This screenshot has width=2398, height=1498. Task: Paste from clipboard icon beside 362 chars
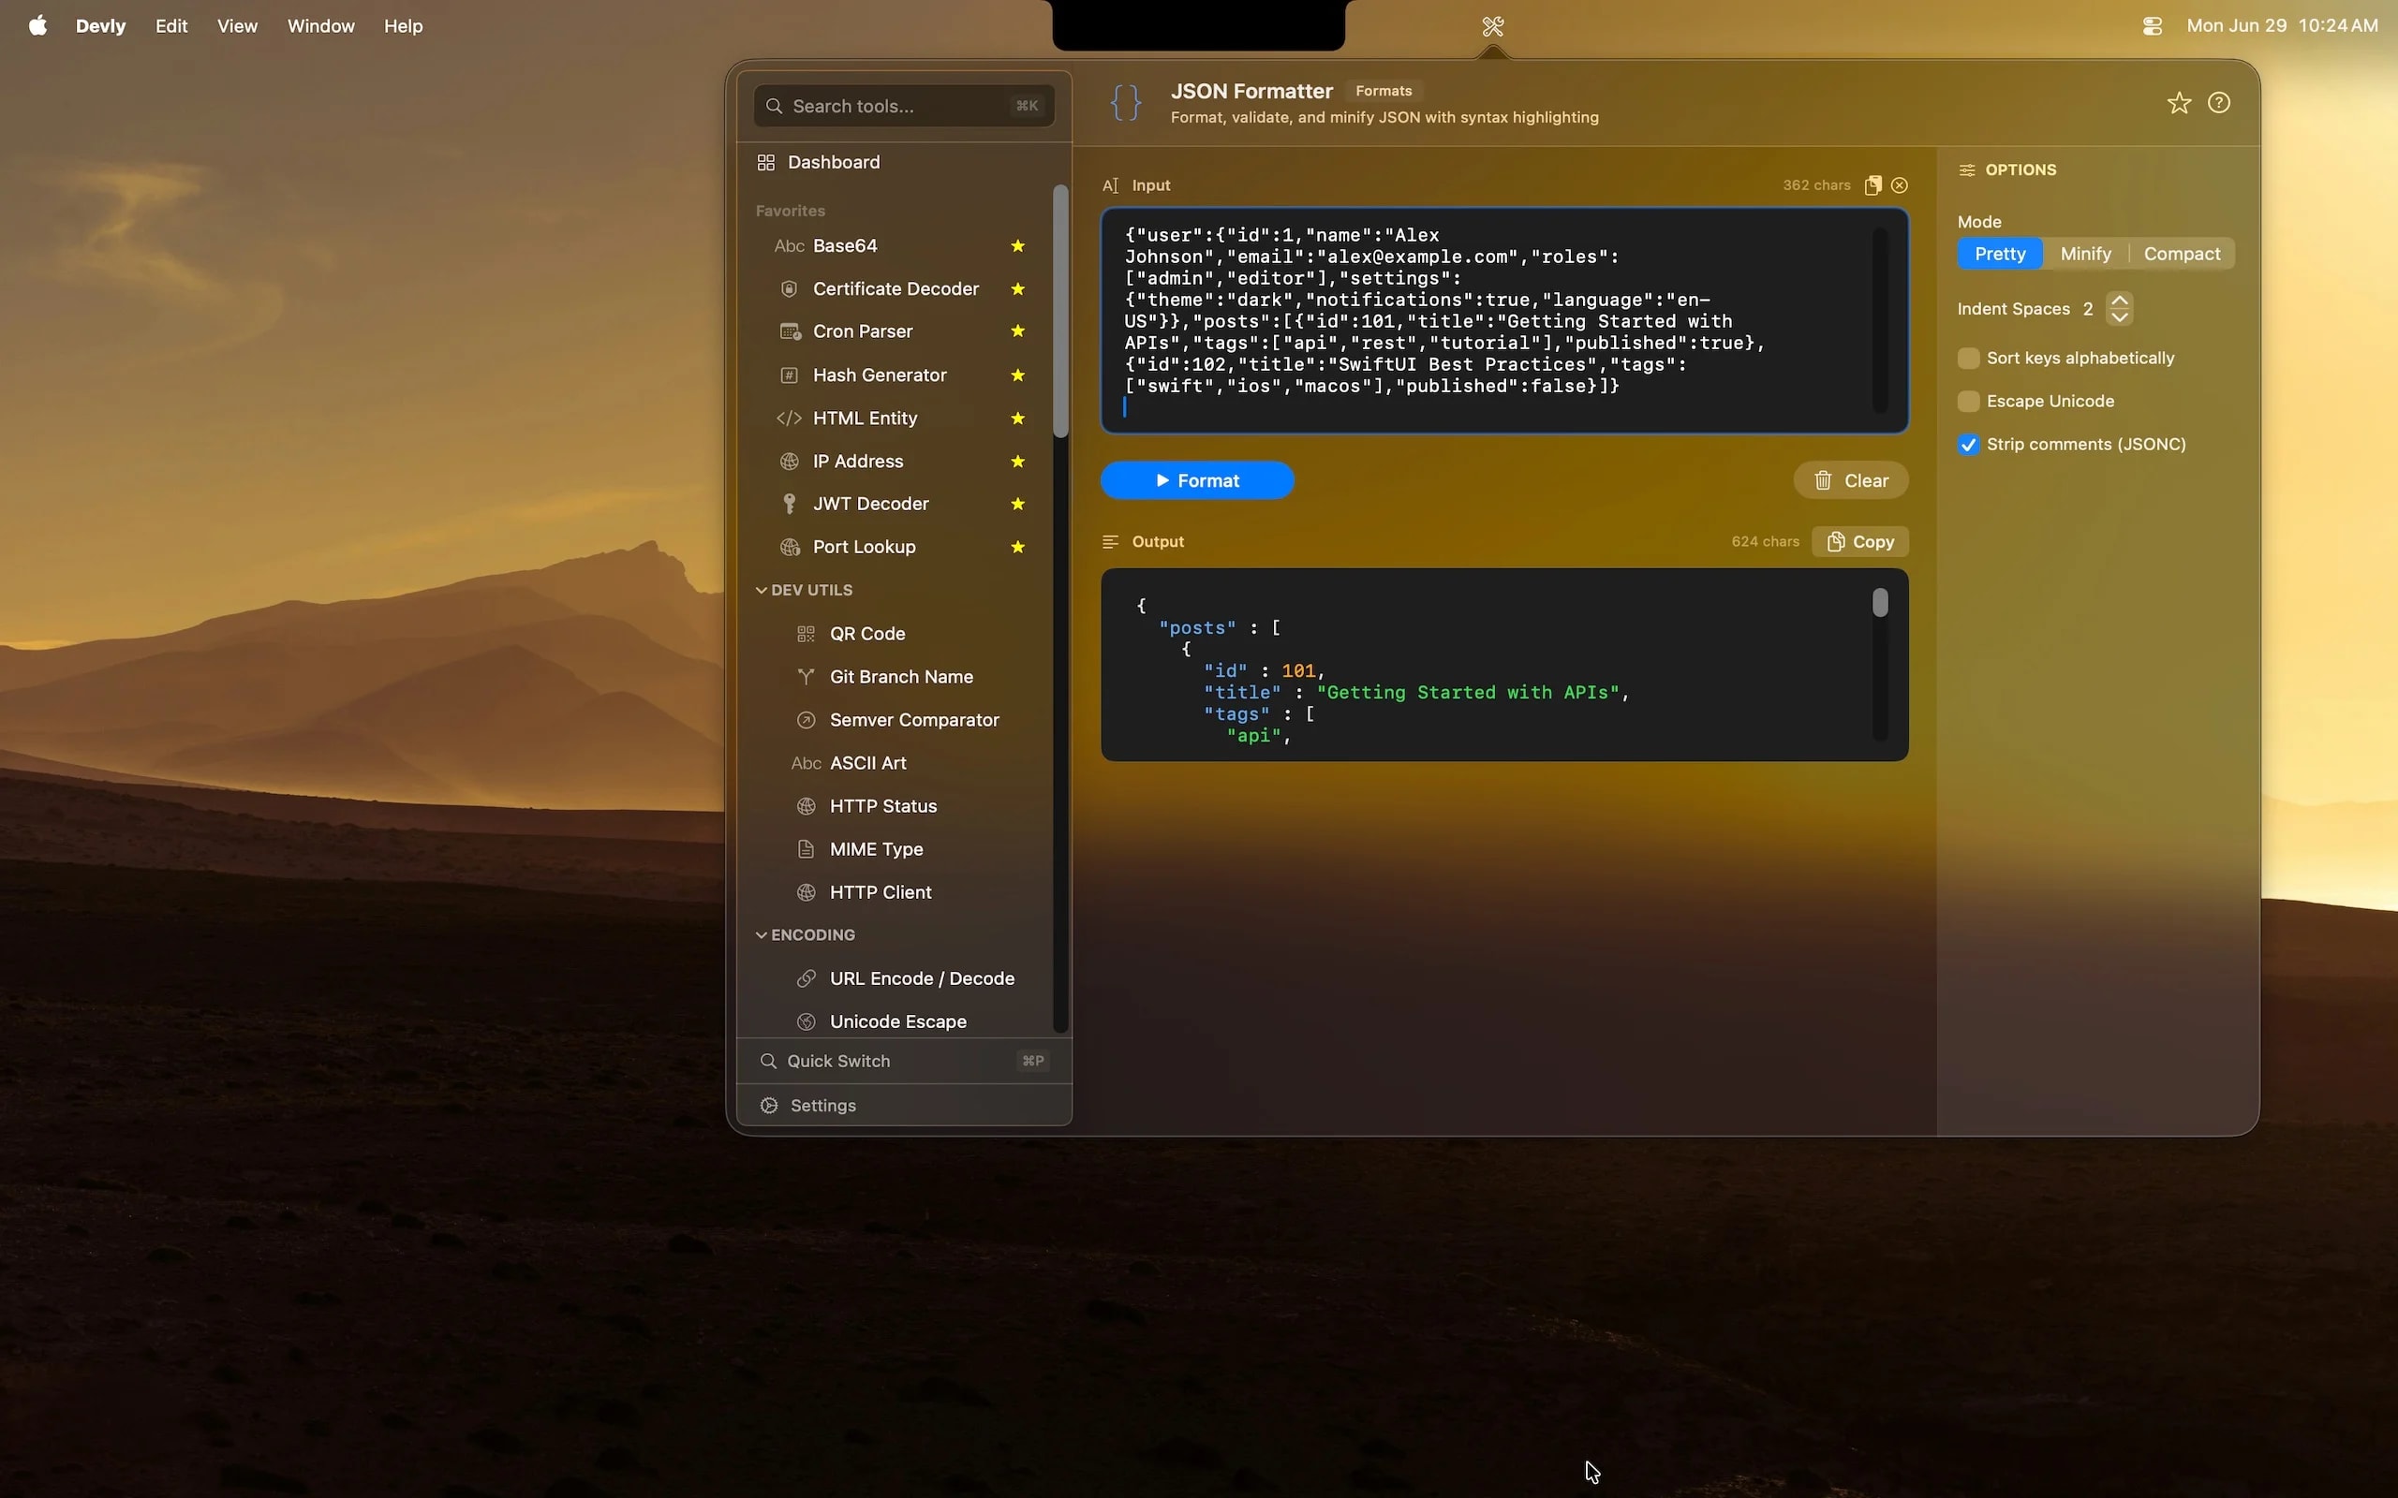coord(1873,185)
